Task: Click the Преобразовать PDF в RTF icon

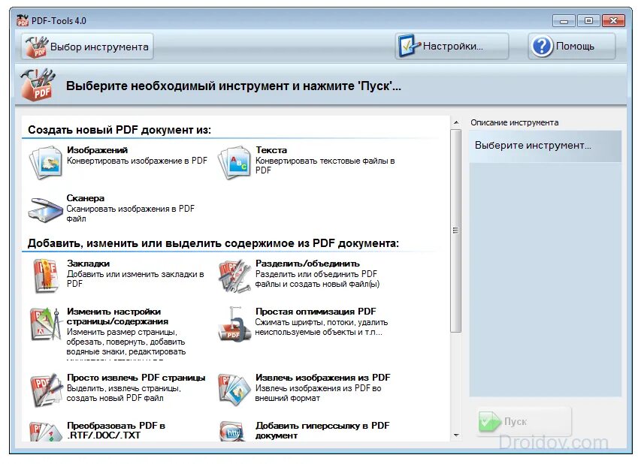Action: 46,432
